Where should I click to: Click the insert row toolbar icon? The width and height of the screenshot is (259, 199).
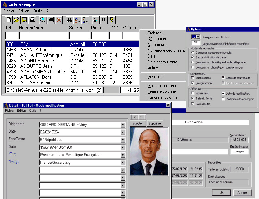51,20
